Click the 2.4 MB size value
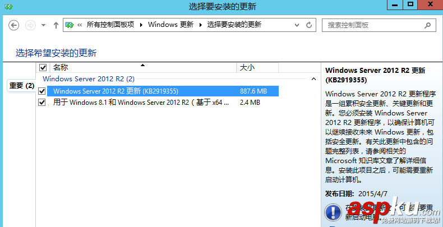The width and height of the screenshot is (443, 227). (250, 103)
